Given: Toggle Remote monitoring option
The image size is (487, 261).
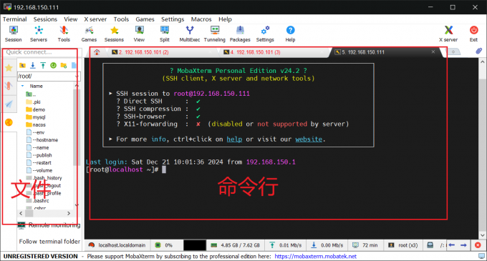Looking at the screenshot, I should (x=49, y=225).
